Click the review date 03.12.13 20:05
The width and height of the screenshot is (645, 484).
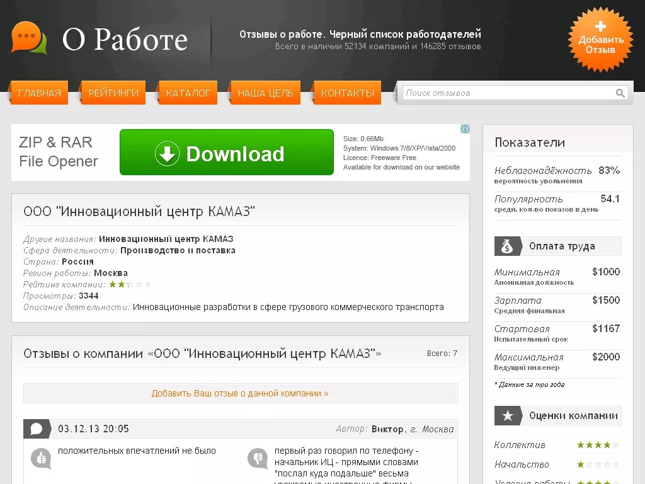click(93, 429)
